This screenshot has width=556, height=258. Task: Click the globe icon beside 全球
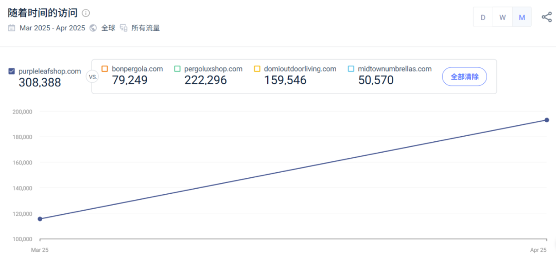point(93,28)
